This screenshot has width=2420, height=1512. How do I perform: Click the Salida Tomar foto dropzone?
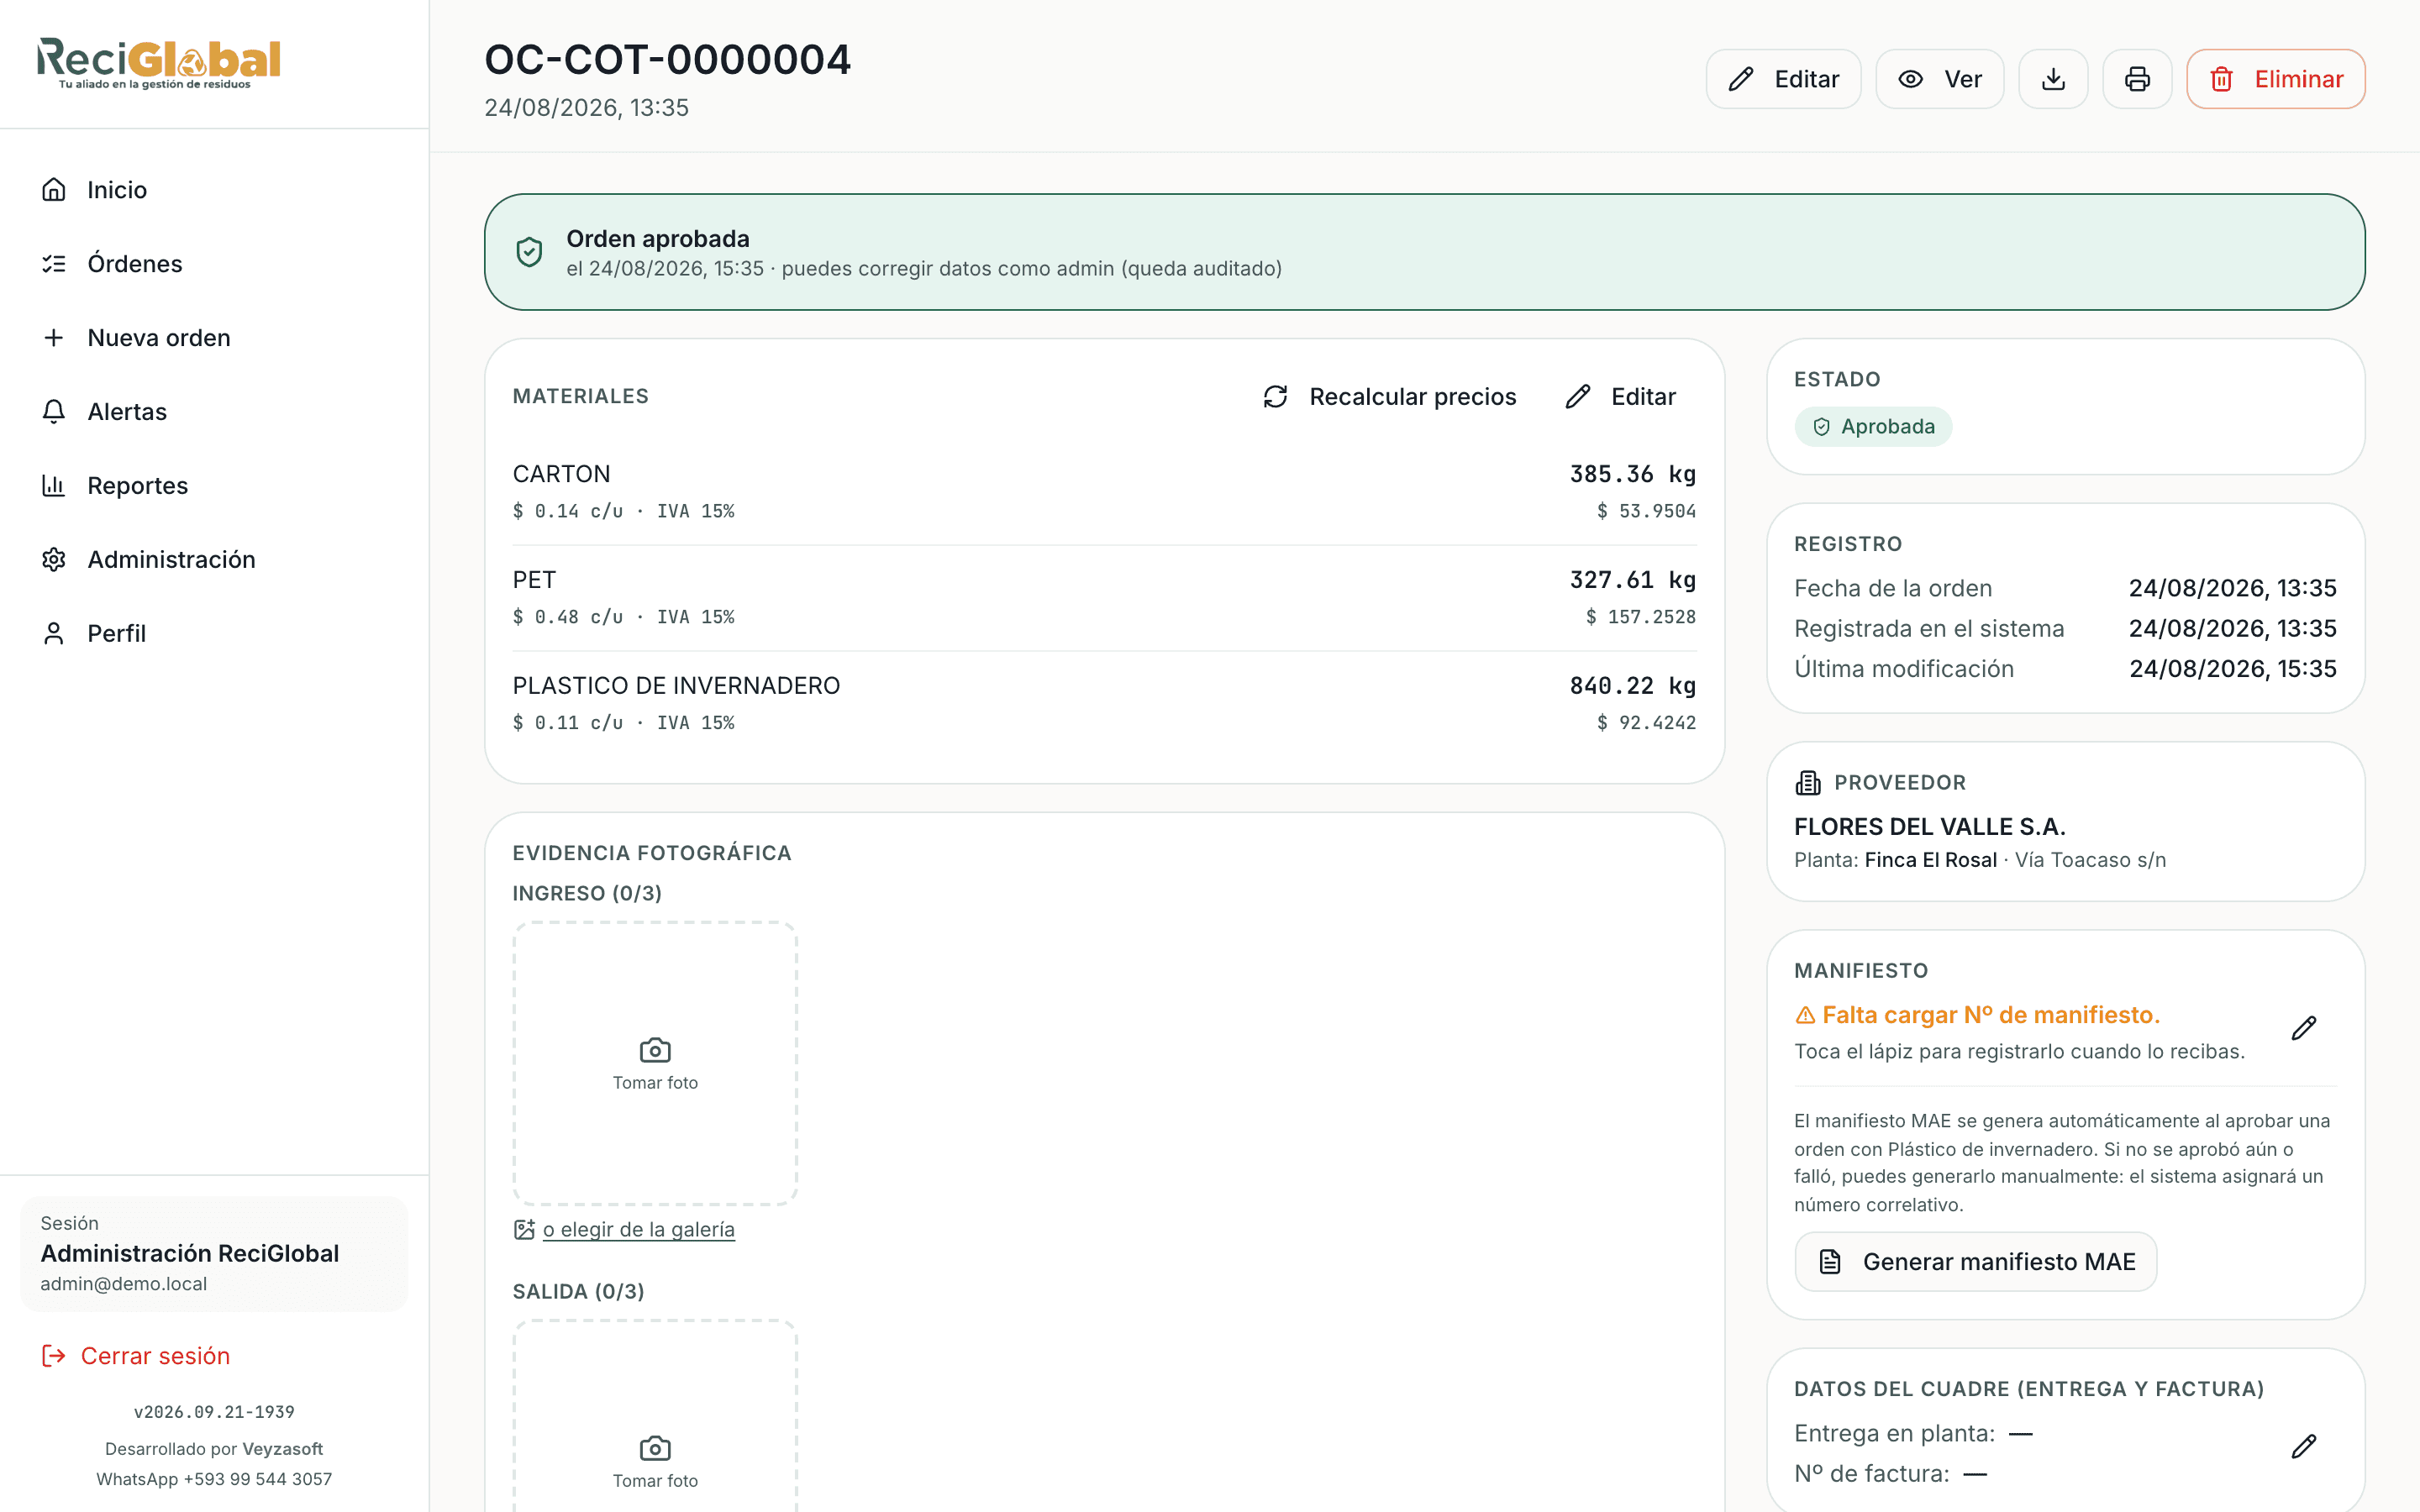pos(655,1416)
